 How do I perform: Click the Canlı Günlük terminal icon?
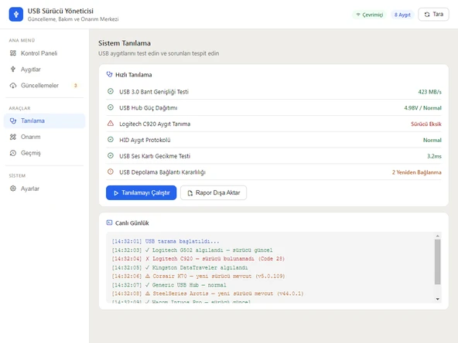click(109, 222)
